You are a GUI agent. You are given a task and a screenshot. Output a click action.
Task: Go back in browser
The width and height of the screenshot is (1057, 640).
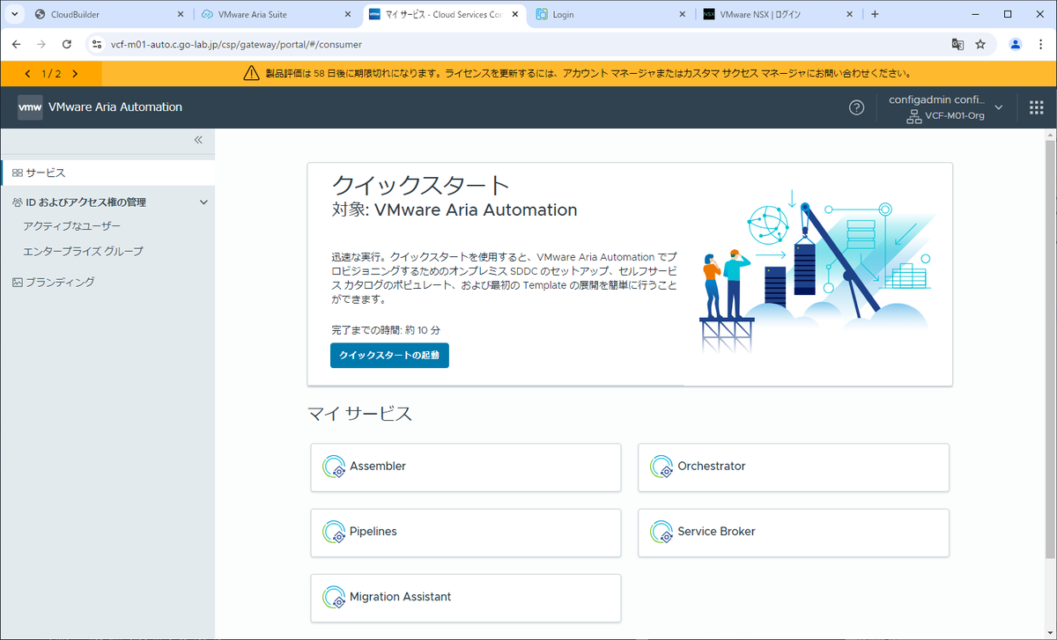point(16,44)
